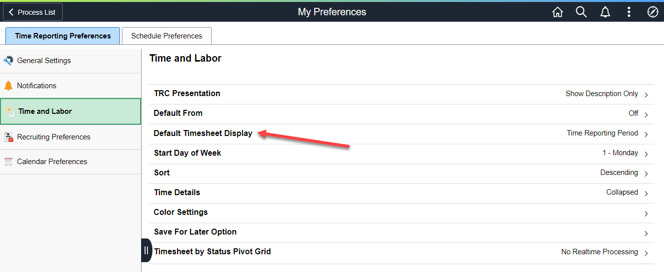Image resolution: width=664 pixels, height=272 pixels.
Task: Go back to Process List
Action: click(x=33, y=12)
